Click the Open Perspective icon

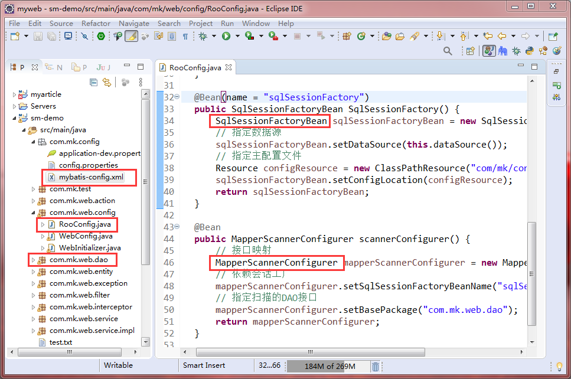pos(471,51)
